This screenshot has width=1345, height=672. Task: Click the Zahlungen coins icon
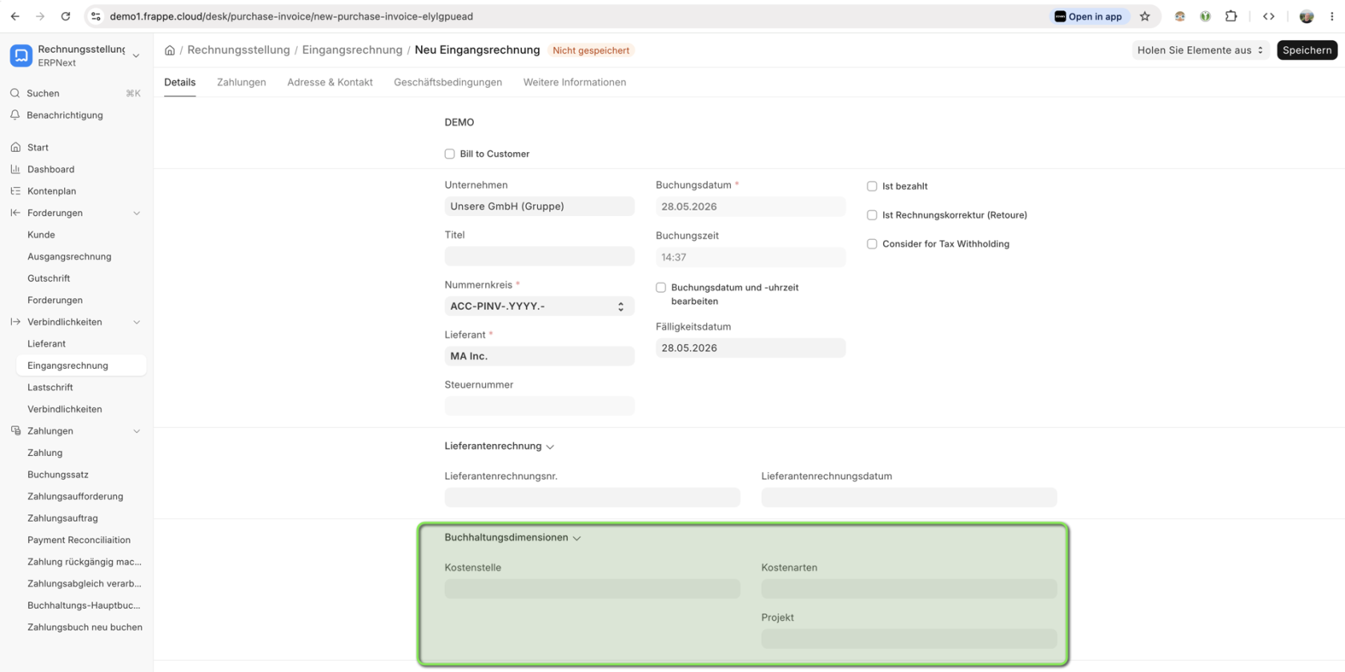(x=15, y=430)
